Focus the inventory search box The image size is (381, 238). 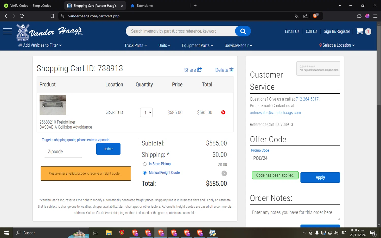coord(181,31)
